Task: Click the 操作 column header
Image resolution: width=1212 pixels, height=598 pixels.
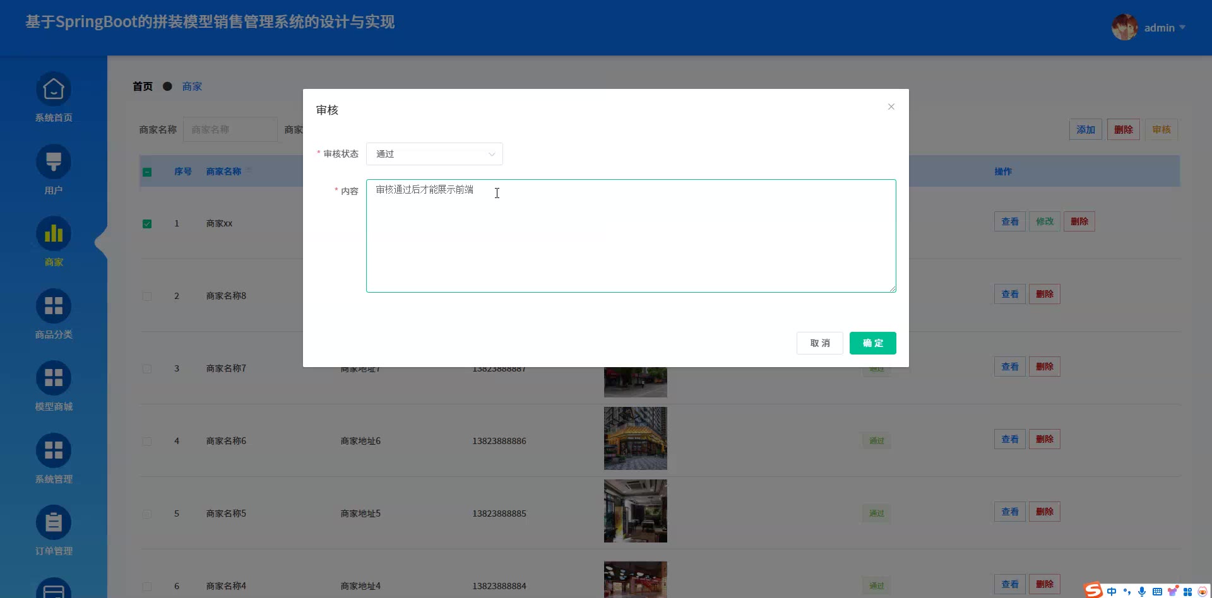Action: [x=1003, y=172]
